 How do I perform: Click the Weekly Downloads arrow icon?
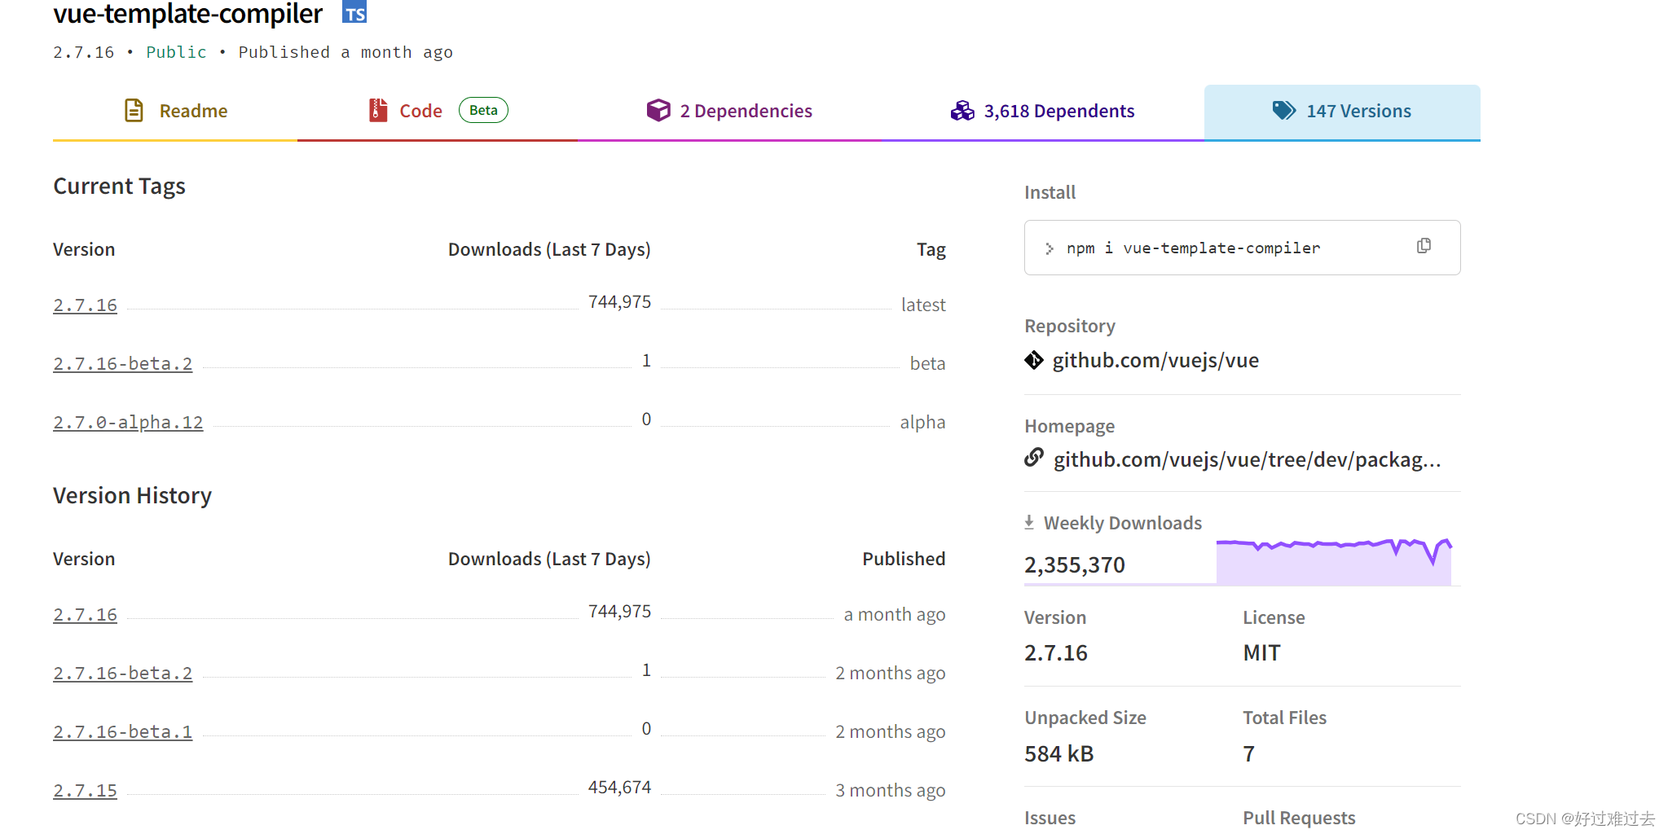click(x=1029, y=521)
